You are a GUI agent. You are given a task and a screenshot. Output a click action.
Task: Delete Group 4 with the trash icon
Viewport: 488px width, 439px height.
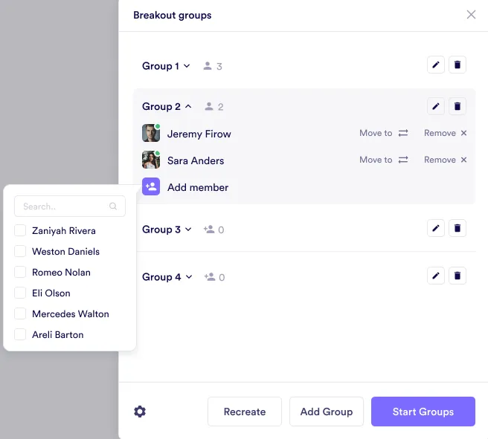457,276
